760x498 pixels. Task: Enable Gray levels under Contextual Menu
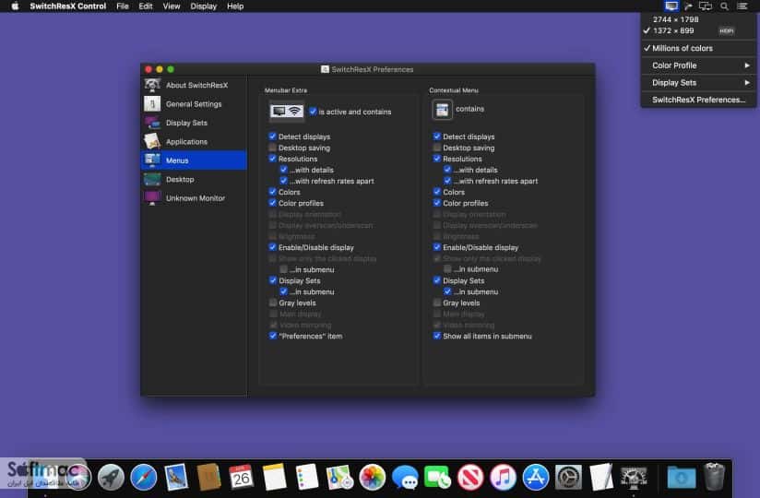coord(436,302)
